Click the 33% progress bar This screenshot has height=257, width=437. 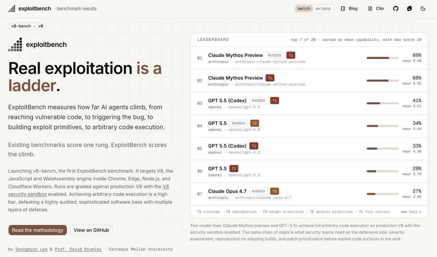click(x=383, y=149)
